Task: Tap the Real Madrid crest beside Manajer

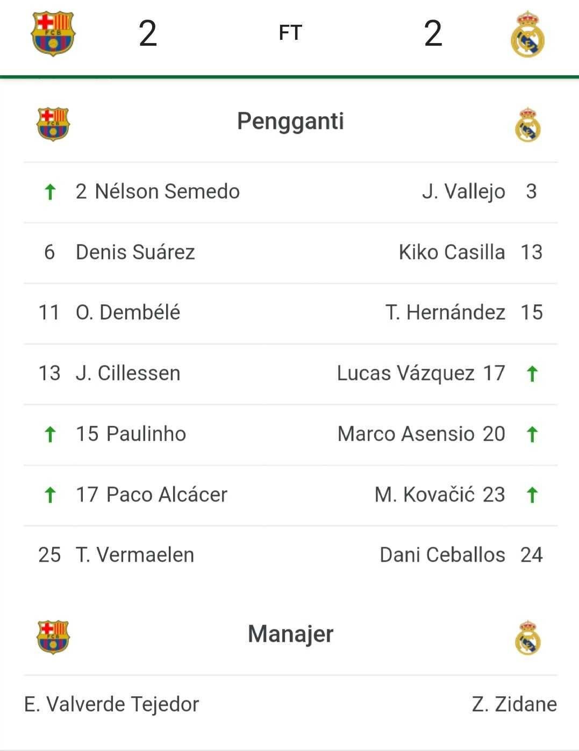Action: [527, 637]
